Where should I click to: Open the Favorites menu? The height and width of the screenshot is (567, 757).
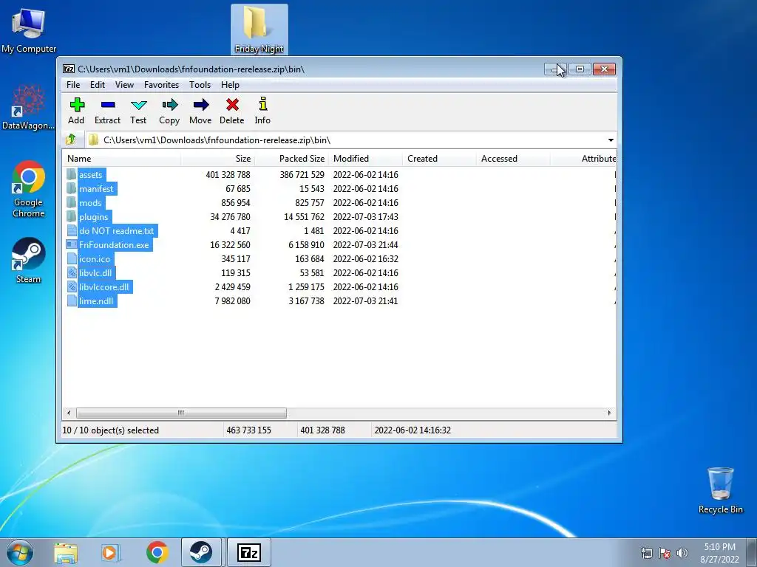pos(161,85)
